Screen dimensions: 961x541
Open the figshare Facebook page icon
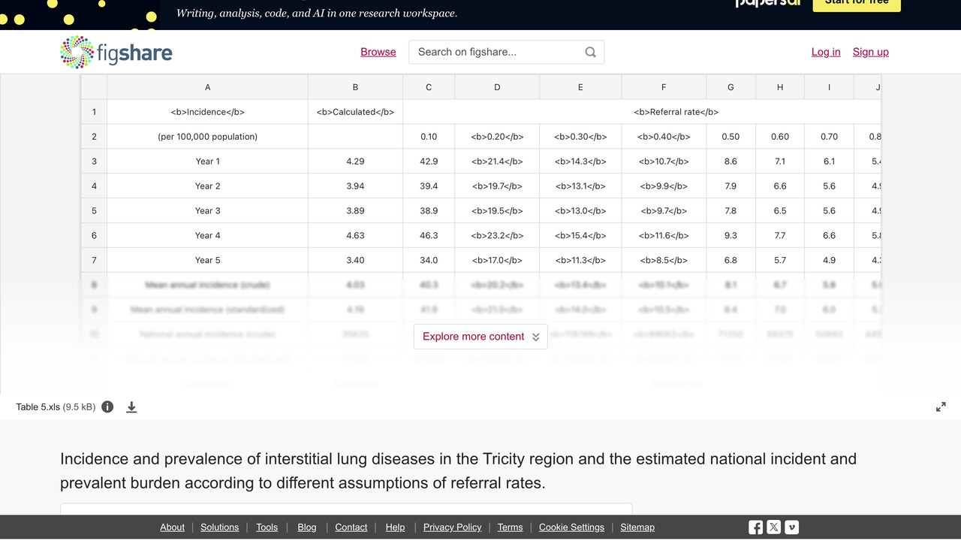click(x=756, y=527)
